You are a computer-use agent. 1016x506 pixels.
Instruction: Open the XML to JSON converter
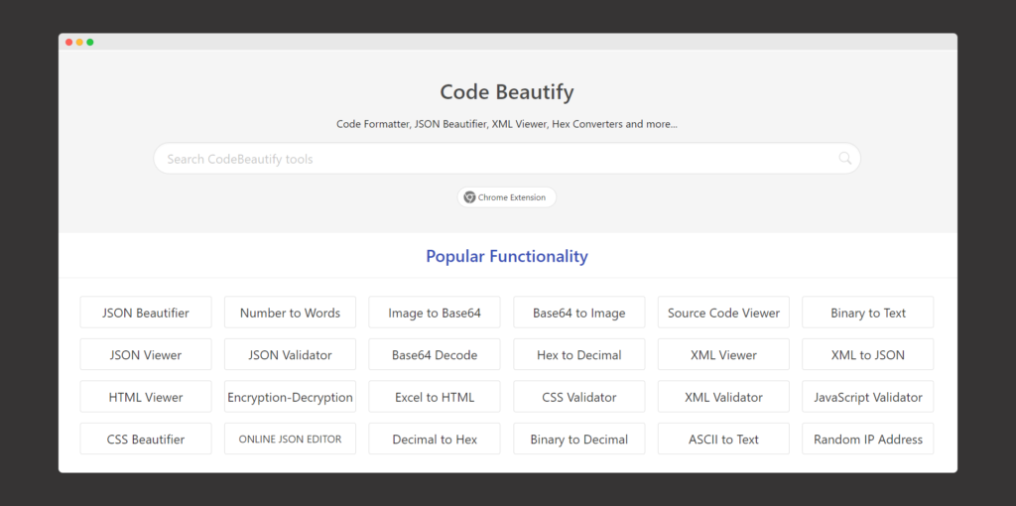click(867, 355)
